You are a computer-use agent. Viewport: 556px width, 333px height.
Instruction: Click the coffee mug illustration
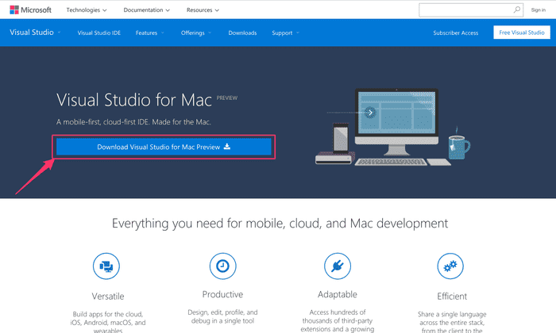pos(458,146)
